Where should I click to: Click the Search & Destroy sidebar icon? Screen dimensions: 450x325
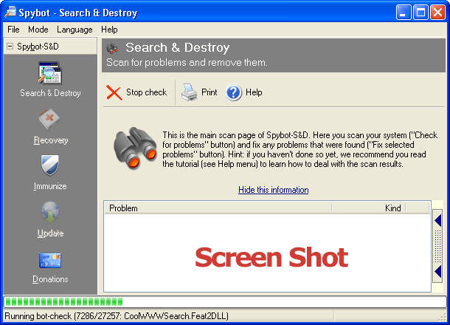(49, 75)
